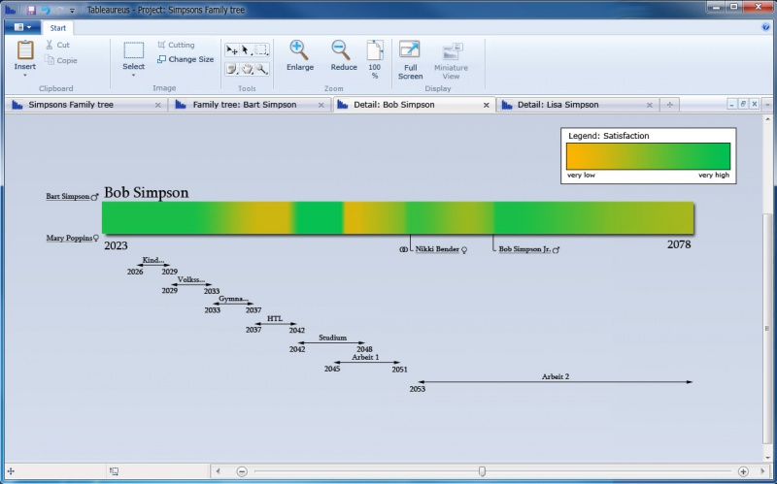
Task: Close the Detail: Lisa Simpson tab
Action: [x=649, y=105]
